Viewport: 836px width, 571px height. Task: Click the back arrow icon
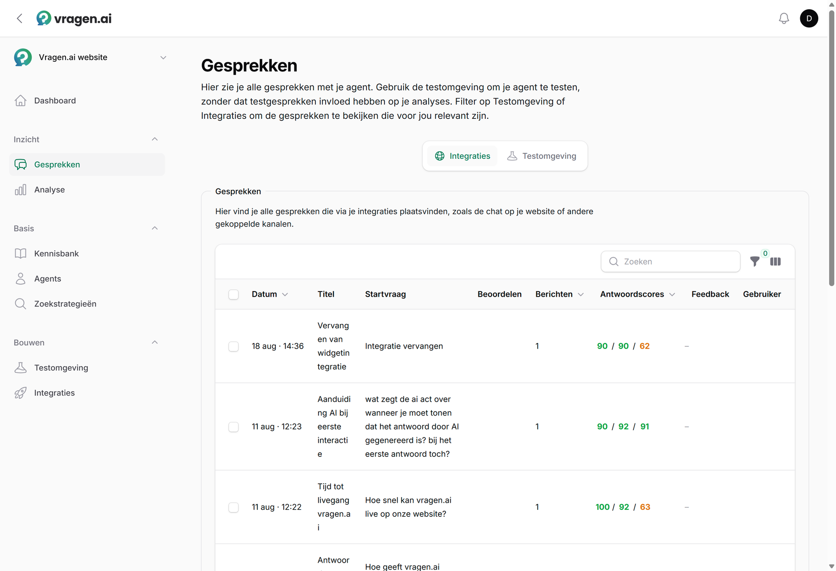[20, 19]
